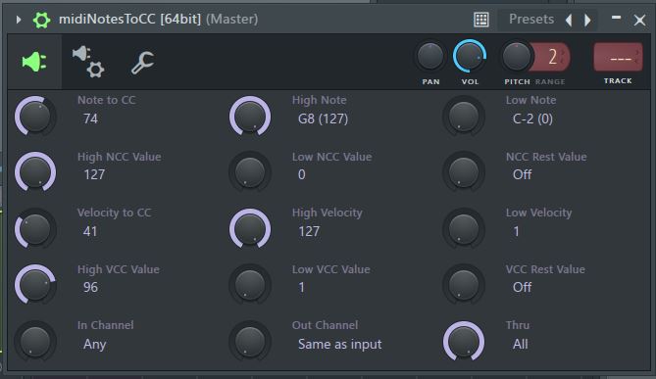Open the preset grid browser icon
This screenshot has height=379, width=656.
coord(481,20)
